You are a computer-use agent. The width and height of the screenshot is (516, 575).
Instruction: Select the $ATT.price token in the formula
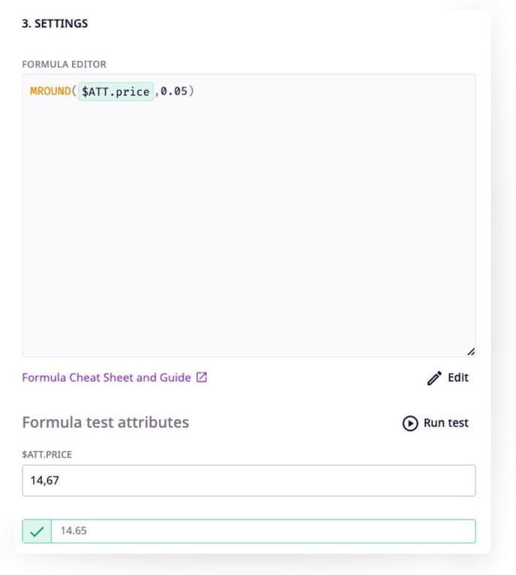pos(115,92)
